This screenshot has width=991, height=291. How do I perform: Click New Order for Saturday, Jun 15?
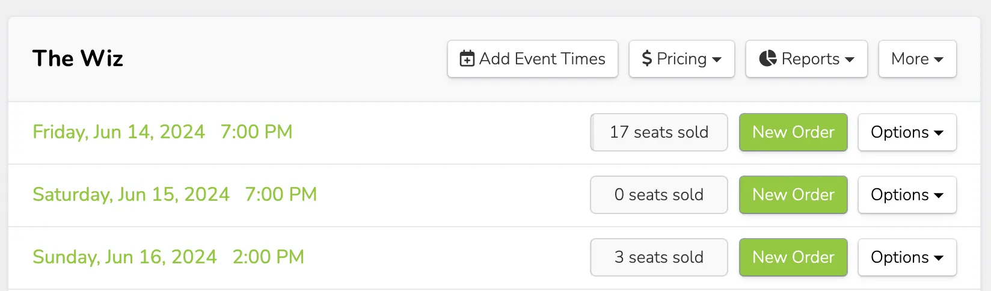793,195
